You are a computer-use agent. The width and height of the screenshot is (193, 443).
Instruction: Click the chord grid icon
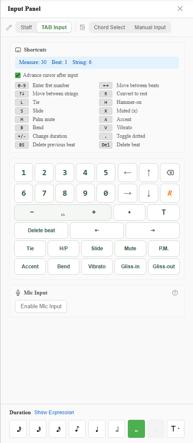[x=82, y=27]
